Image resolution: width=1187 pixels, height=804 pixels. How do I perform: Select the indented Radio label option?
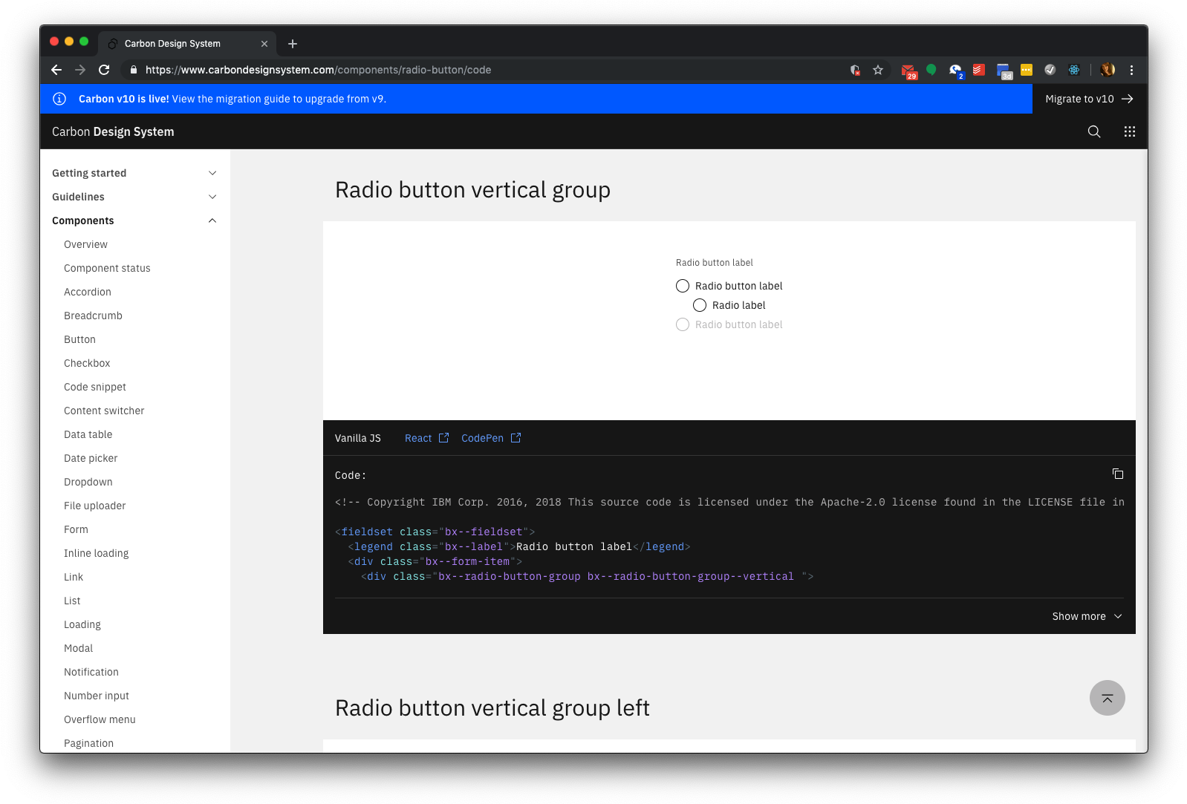click(700, 305)
